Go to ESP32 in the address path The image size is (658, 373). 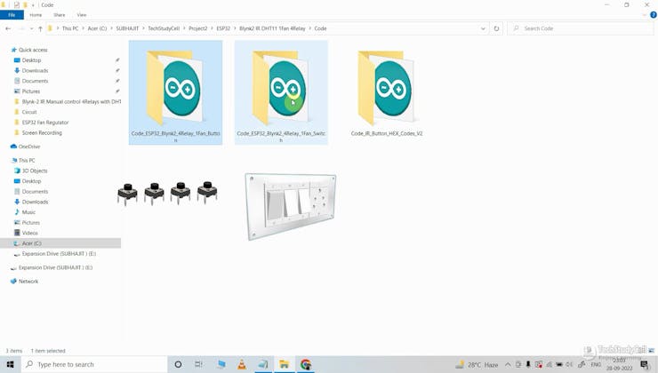[223, 28]
